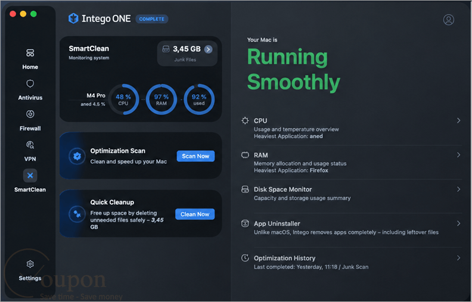472x302 pixels.
Task: Click the 'Running Smoothly' status headline
Action: pyautogui.click(x=293, y=70)
